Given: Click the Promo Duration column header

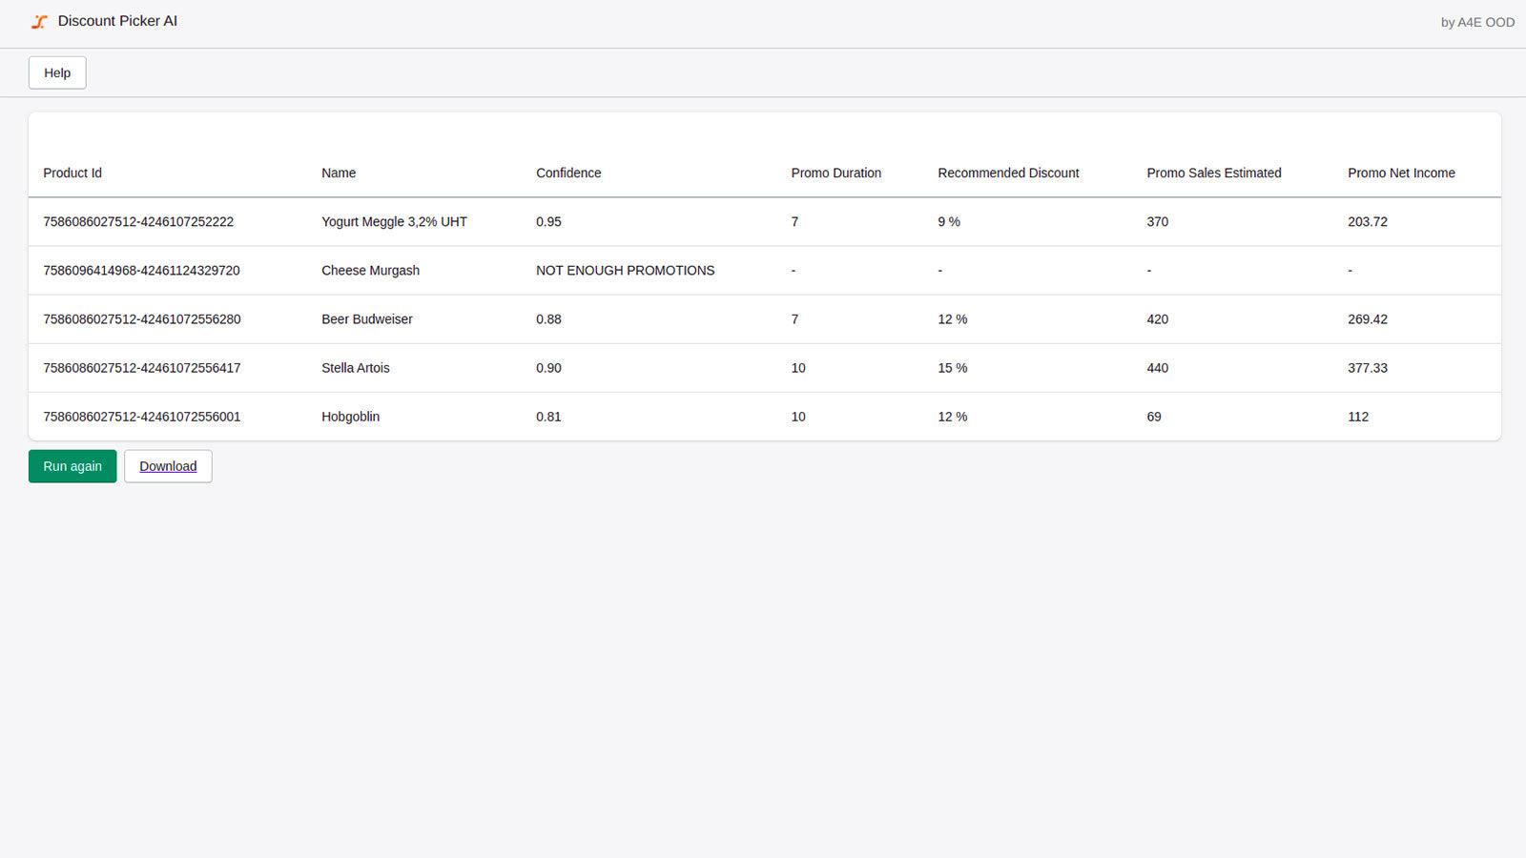Looking at the screenshot, I should click(835, 173).
